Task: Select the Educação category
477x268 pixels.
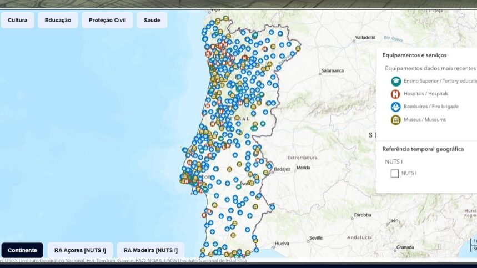Action: (x=58, y=21)
